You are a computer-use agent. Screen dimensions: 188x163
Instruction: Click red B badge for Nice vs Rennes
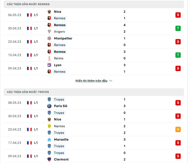click(x=178, y=15)
